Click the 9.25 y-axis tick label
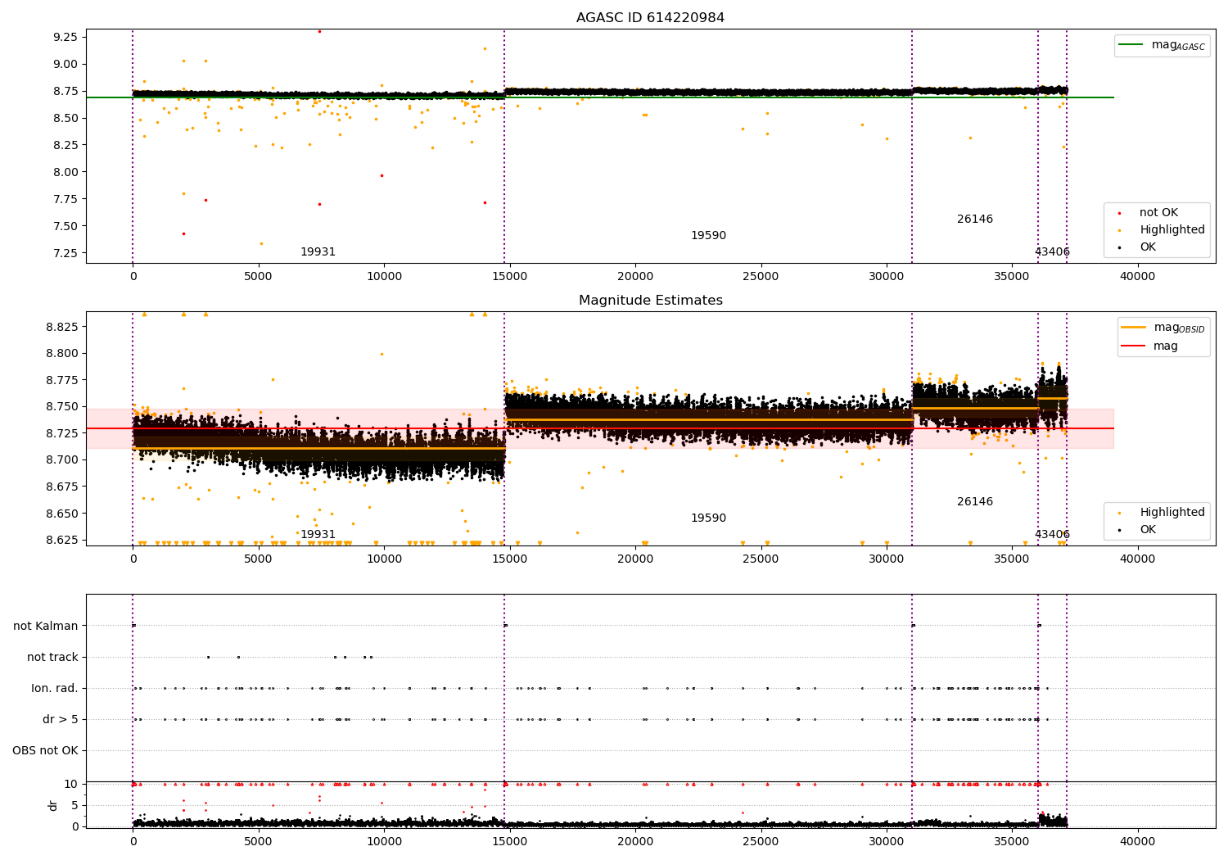Screen dimensions: 1228x860 point(65,37)
